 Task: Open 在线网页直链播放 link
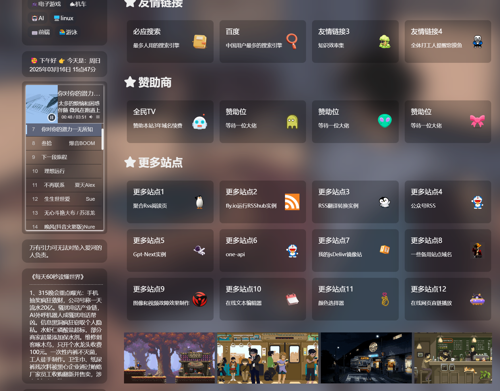pos(431,303)
